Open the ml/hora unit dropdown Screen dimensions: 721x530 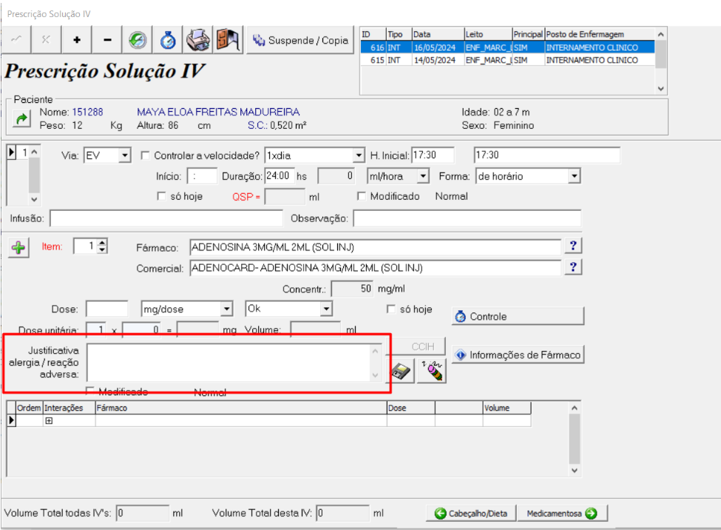423,176
